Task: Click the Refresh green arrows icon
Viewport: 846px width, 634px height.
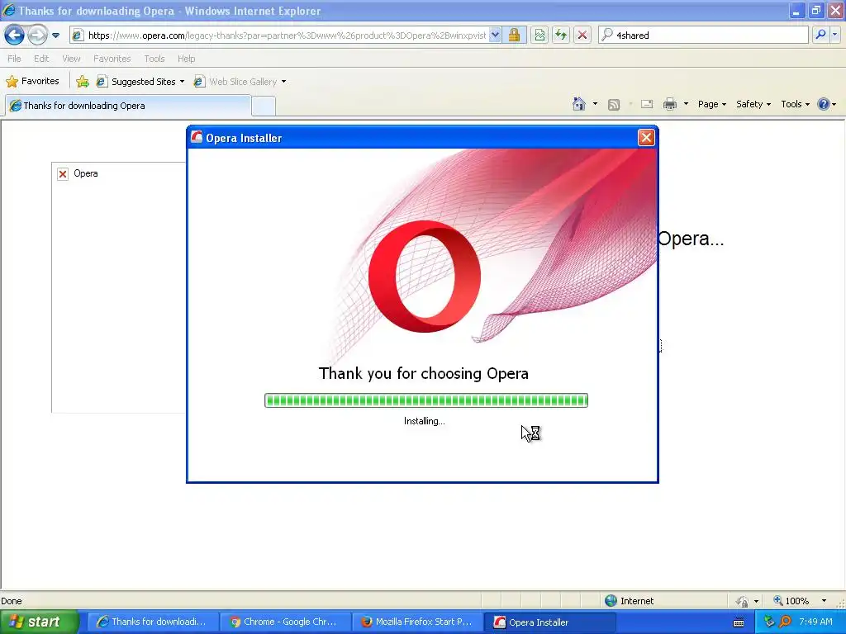Action: (x=561, y=35)
